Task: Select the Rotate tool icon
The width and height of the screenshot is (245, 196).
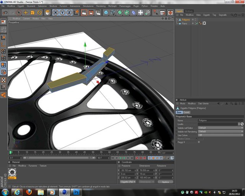Action: click(x=39, y=13)
